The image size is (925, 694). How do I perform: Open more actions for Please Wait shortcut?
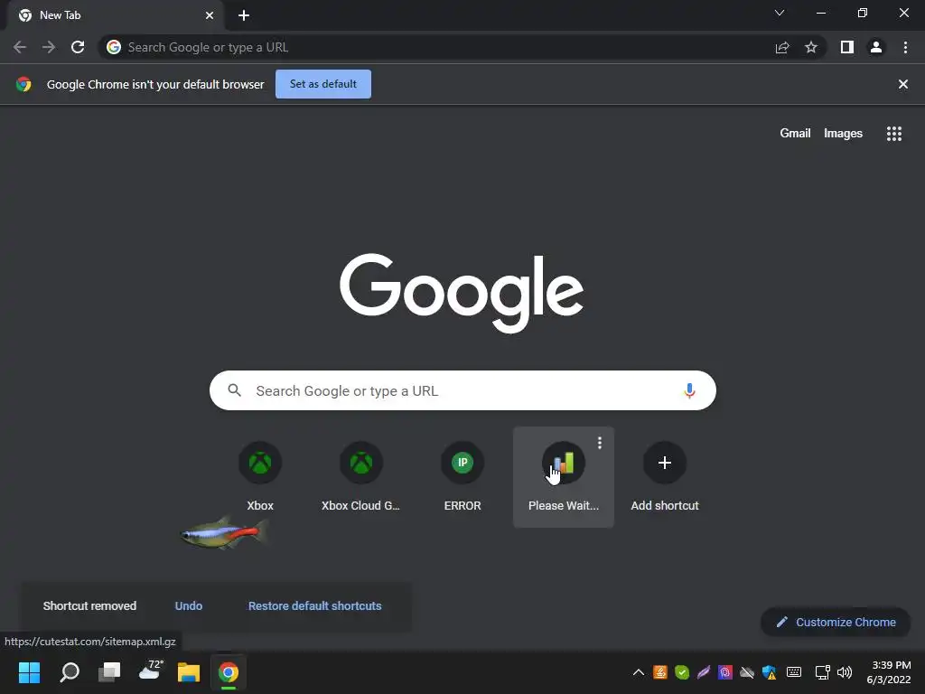[600, 443]
